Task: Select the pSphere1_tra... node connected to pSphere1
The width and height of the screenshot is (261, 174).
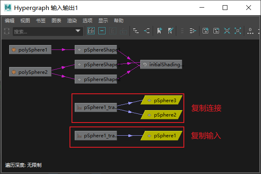Action: [x=96, y=136]
